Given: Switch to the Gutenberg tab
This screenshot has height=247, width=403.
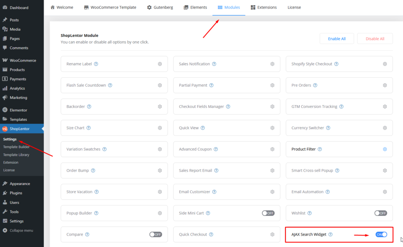Looking at the screenshot, I should pos(160,7).
